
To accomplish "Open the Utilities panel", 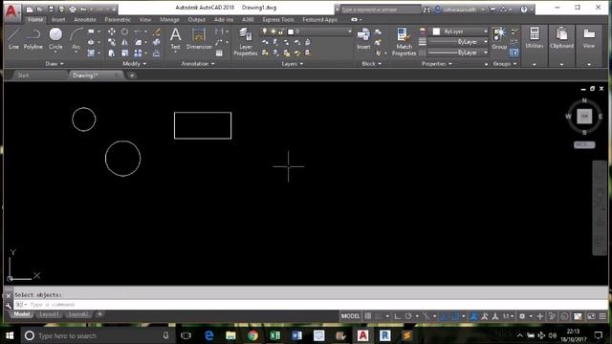I will pyautogui.click(x=534, y=38).
